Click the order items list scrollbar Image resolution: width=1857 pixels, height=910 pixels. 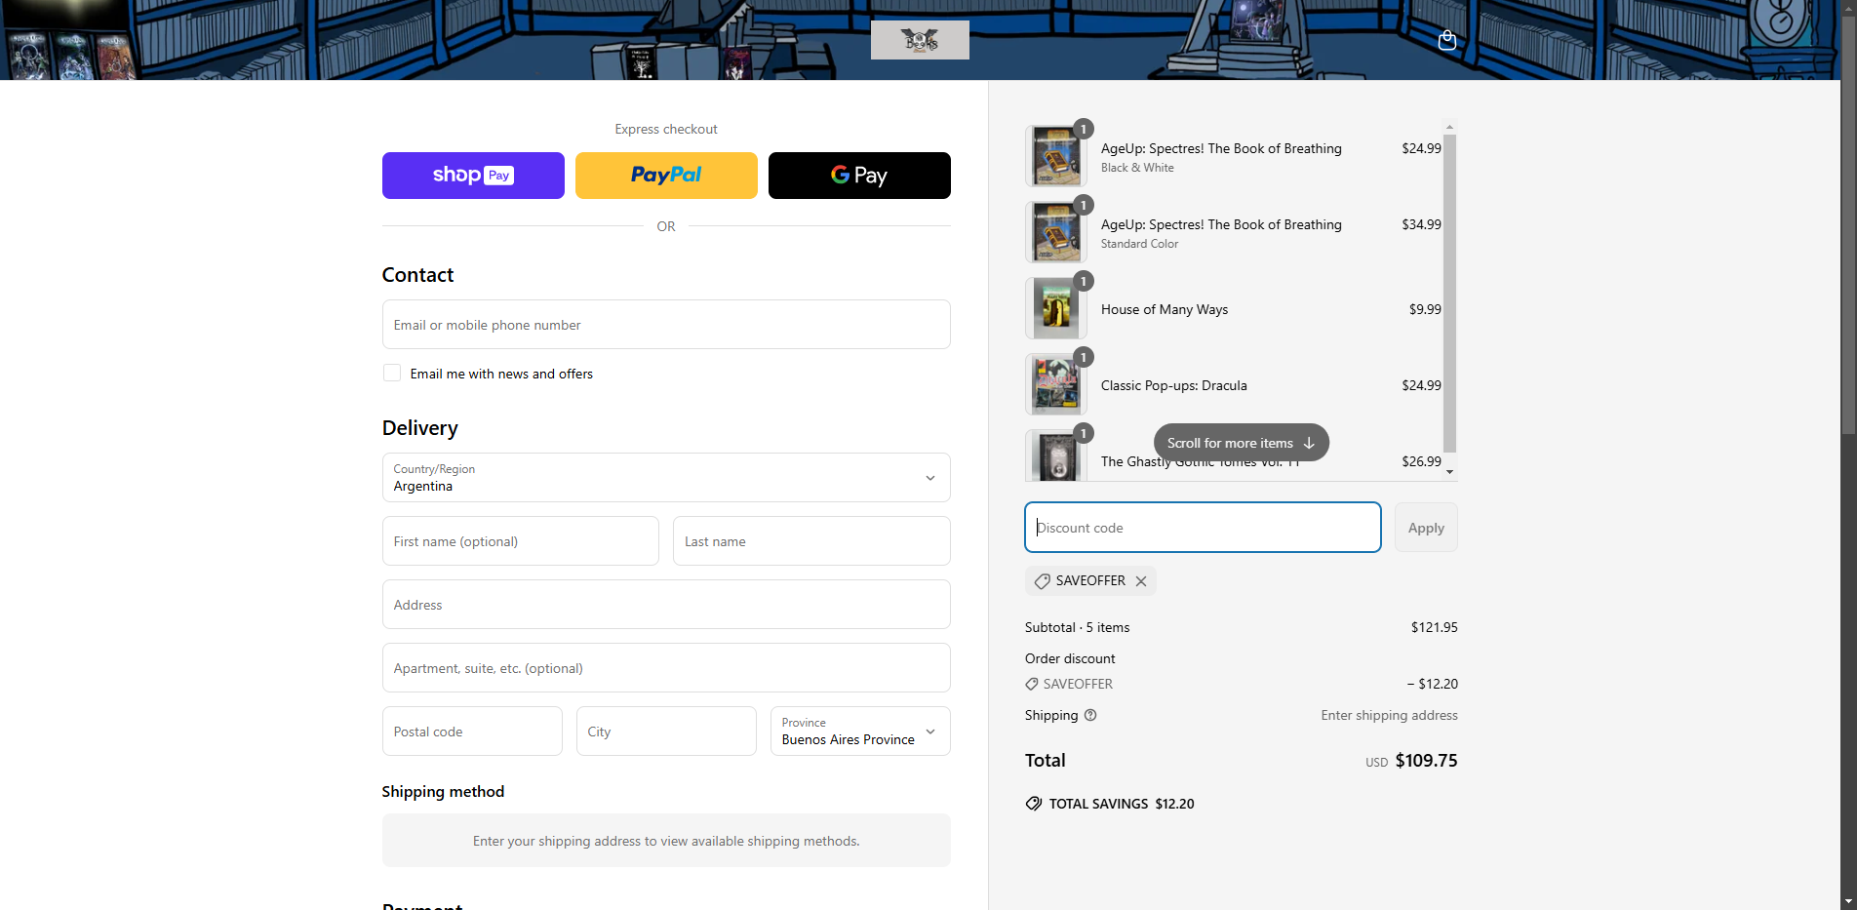pyautogui.click(x=1449, y=293)
